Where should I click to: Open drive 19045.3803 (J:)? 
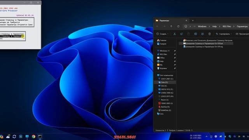point(165,103)
